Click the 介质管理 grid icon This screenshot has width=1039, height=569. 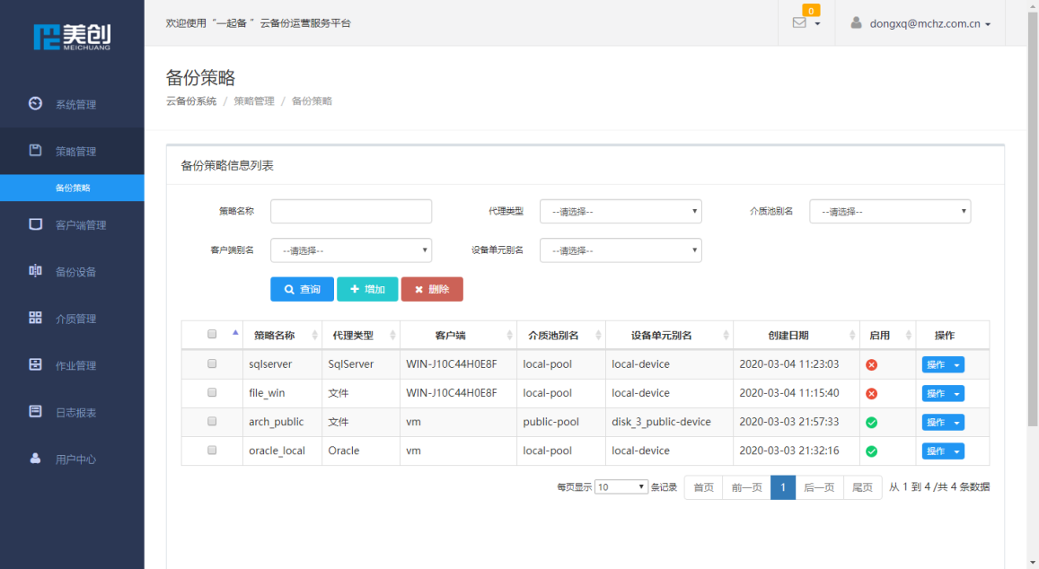click(x=35, y=318)
